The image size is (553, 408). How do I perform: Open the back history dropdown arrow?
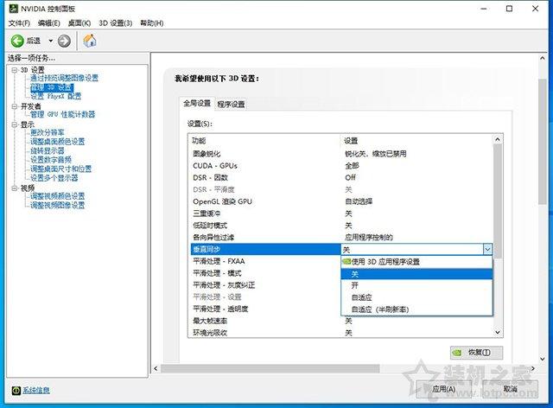[50, 41]
